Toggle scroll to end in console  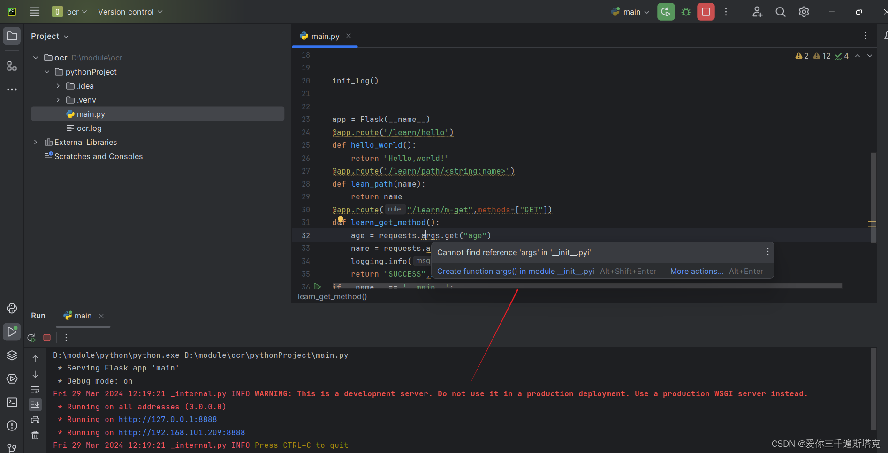point(35,404)
